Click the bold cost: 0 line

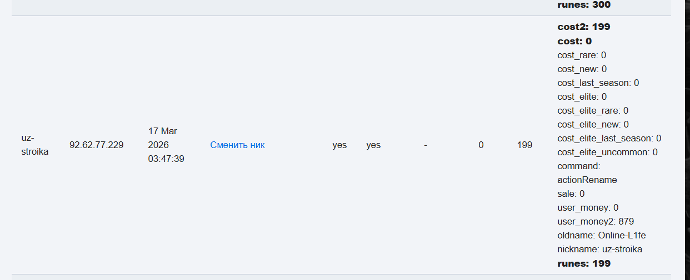574,41
